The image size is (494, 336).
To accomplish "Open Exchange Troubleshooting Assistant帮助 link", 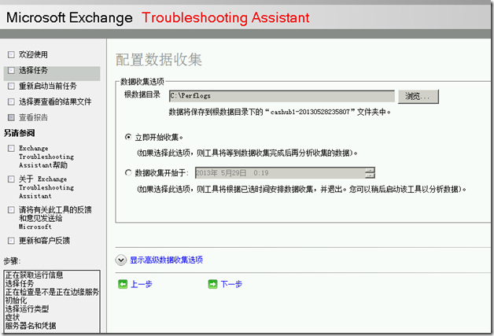I will tap(46, 157).
